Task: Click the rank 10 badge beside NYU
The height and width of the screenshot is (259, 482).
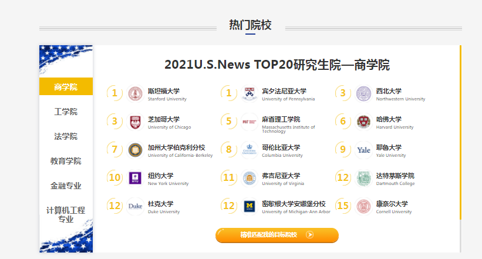Action: (114, 178)
